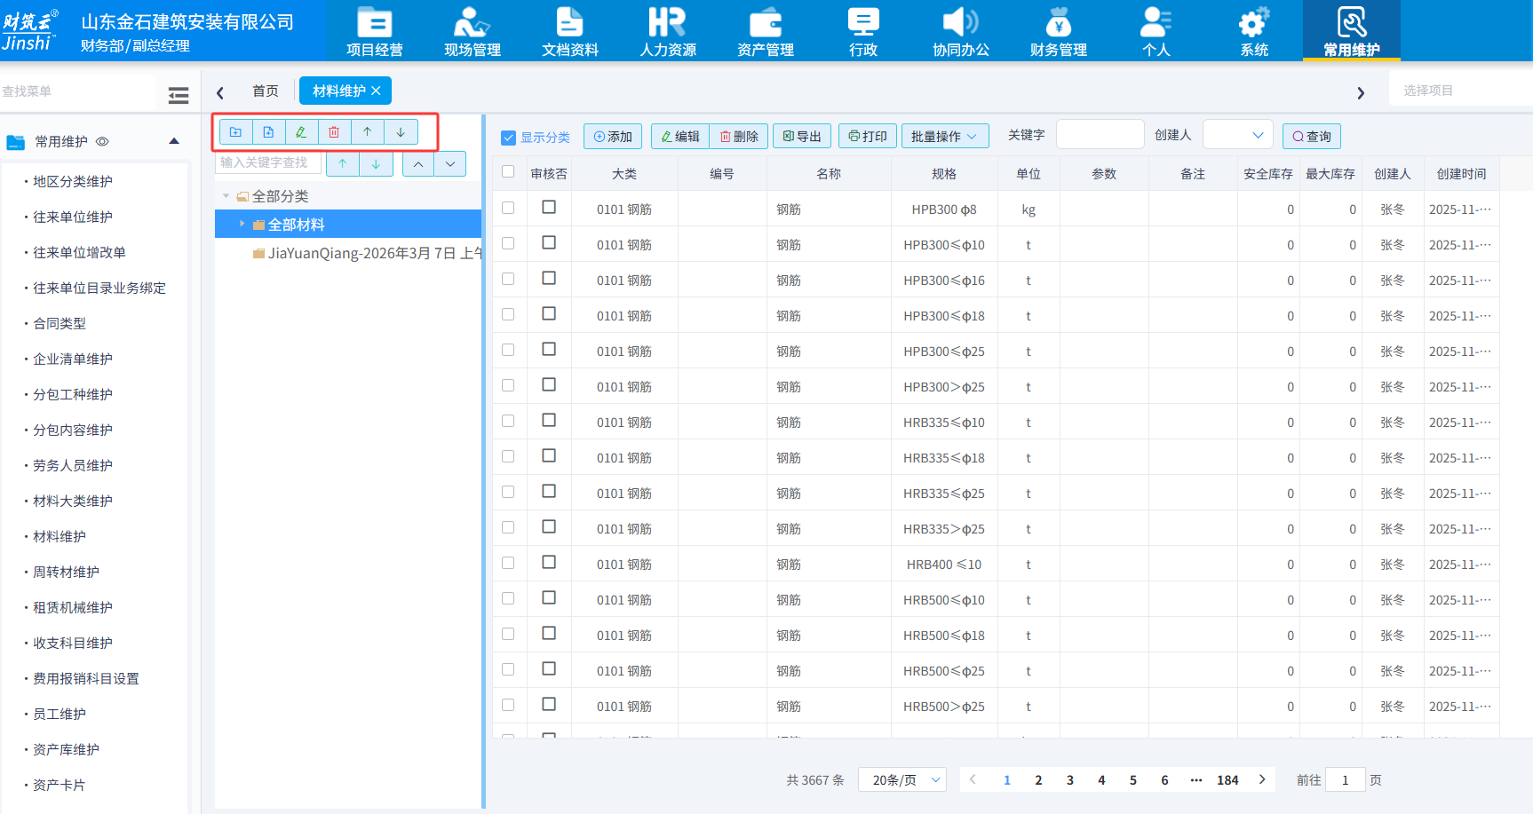
Task: Open the 资产管理 module
Action: click(x=766, y=32)
